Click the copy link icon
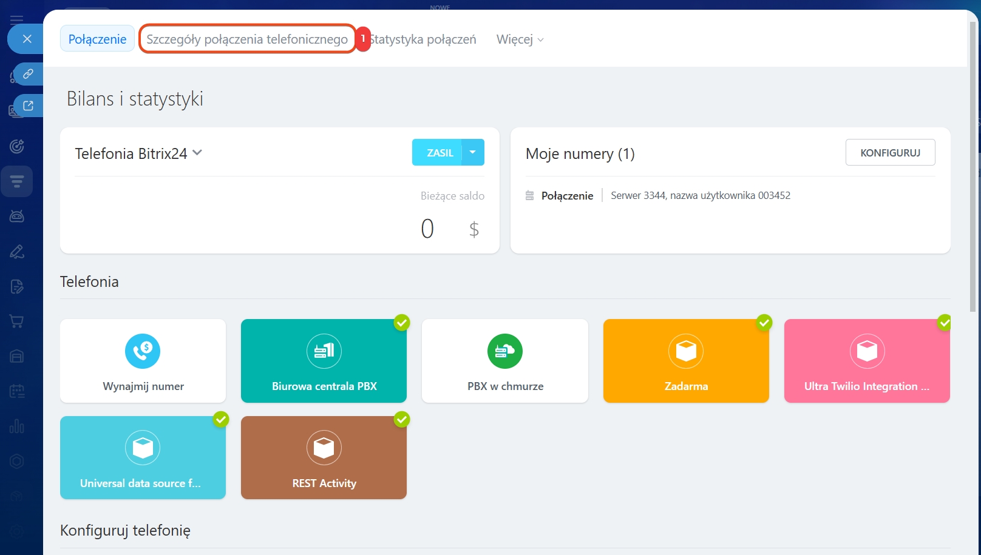This screenshot has height=555, width=981. pyautogui.click(x=28, y=74)
